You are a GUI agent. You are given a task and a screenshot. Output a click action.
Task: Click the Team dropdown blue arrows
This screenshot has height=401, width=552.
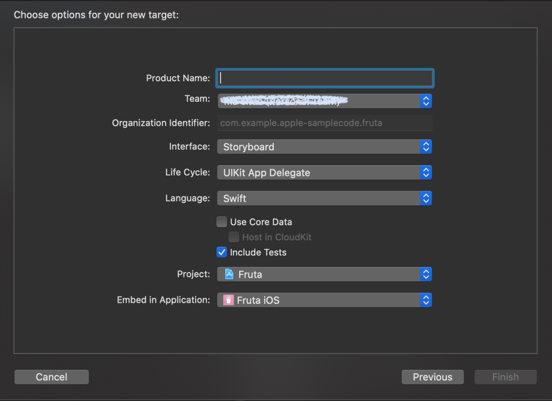426,101
